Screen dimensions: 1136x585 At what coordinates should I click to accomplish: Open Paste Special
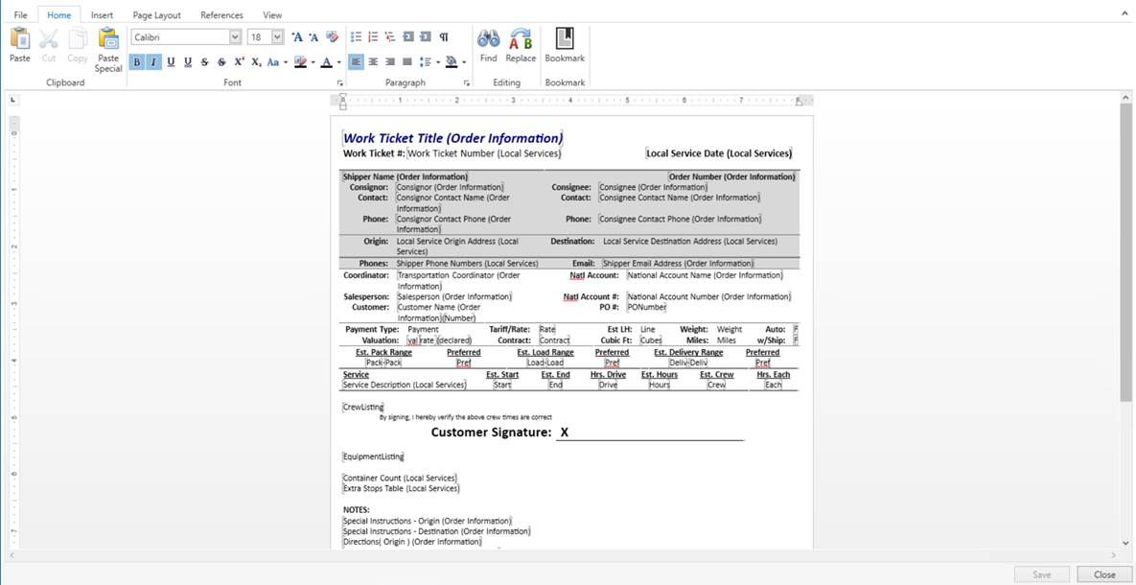coord(108,49)
